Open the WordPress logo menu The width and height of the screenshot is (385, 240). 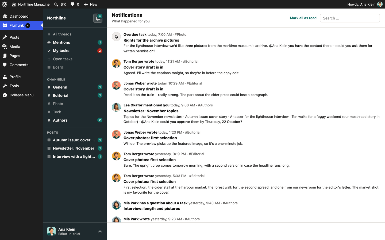click(5, 4)
